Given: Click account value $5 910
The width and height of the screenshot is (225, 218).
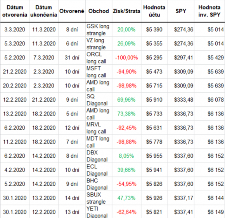Looking at the screenshot, I should tap(154, 100).
